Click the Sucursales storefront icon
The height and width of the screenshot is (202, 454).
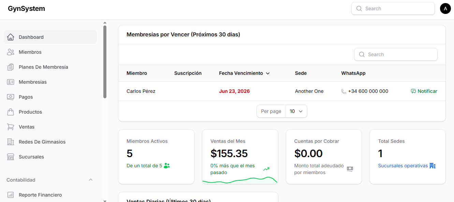point(11,157)
